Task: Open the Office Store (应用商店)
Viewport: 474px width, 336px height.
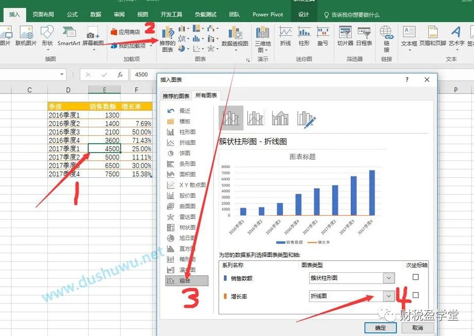Action: pyautogui.click(x=125, y=32)
